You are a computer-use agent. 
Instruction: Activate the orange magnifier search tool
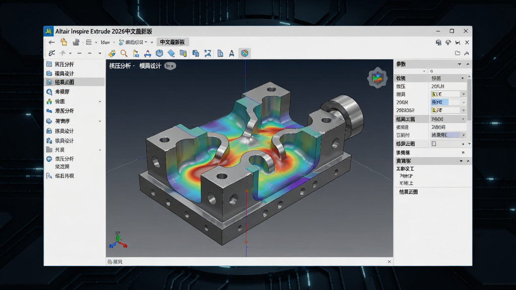tap(124, 53)
